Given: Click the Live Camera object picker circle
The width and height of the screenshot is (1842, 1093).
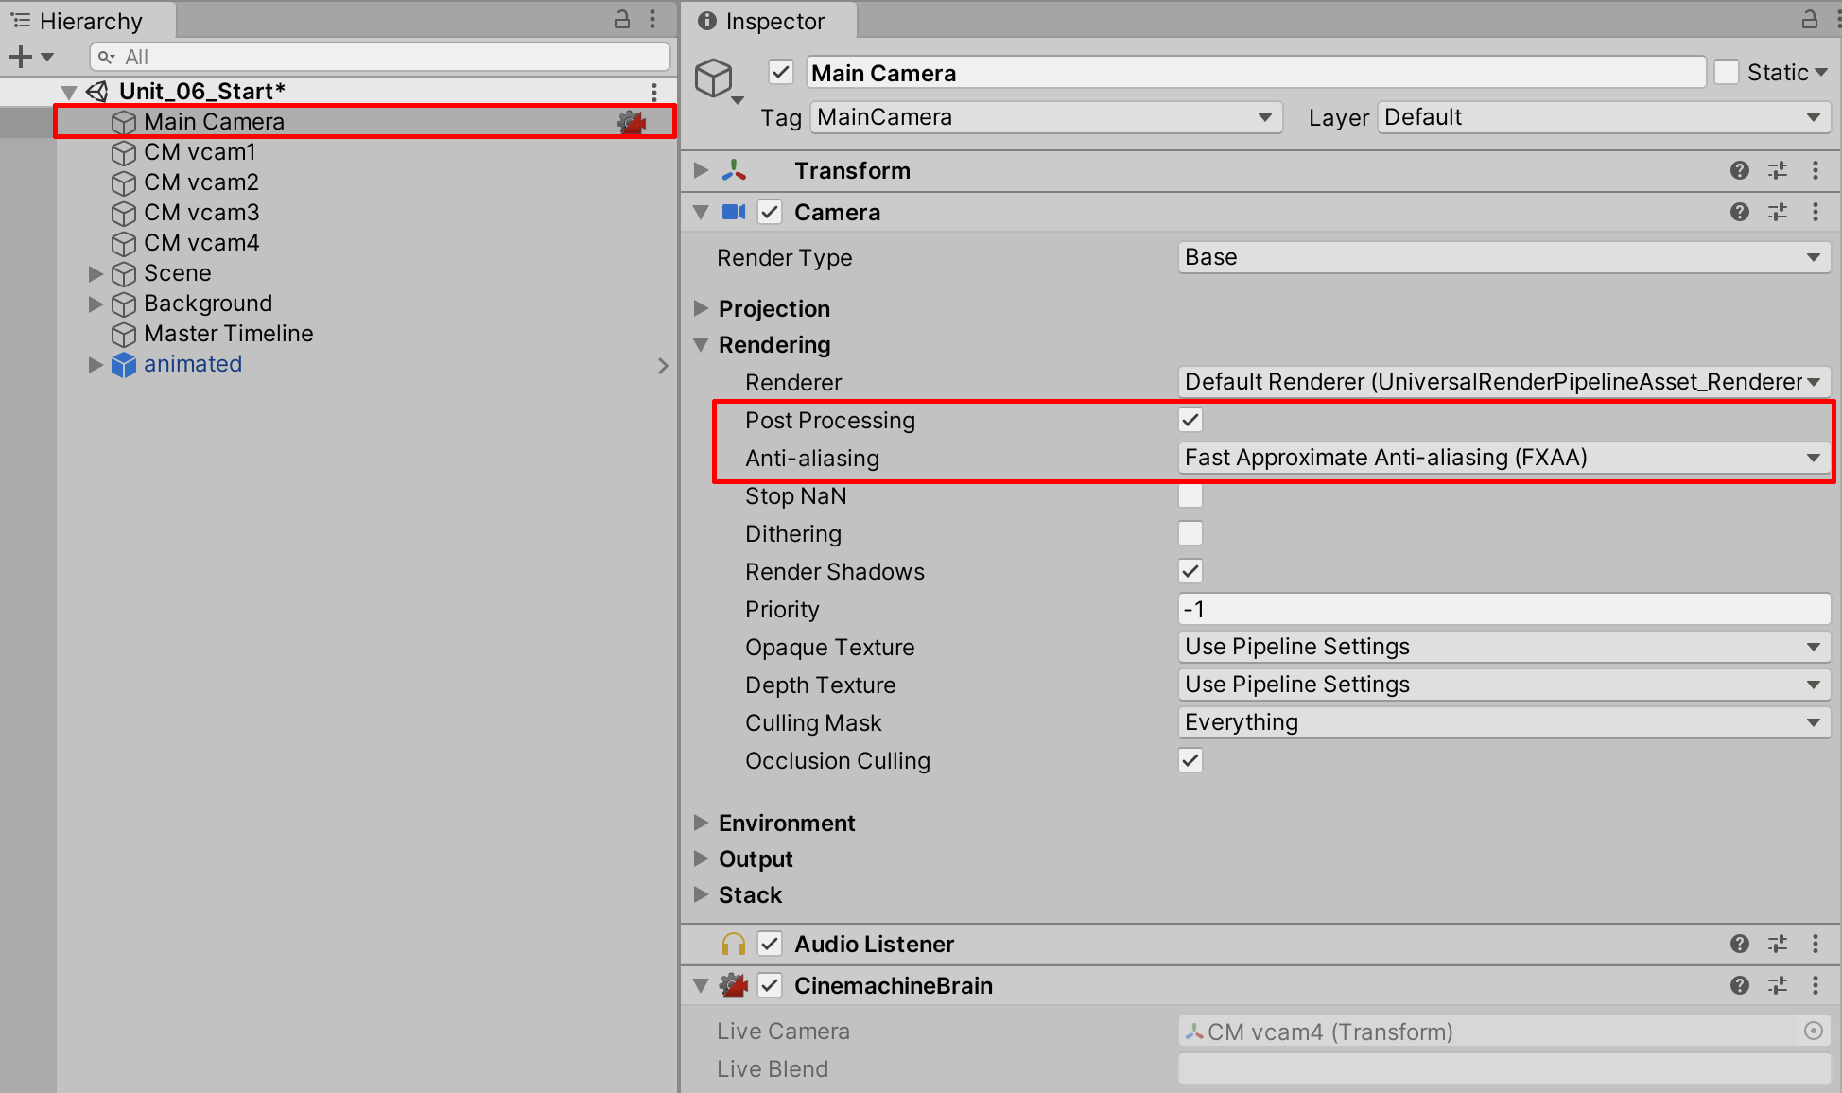Looking at the screenshot, I should point(1813,1032).
